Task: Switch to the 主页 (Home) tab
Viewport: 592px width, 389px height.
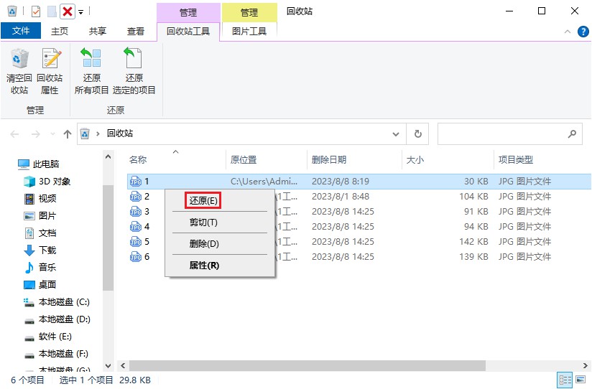Action: pos(60,32)
